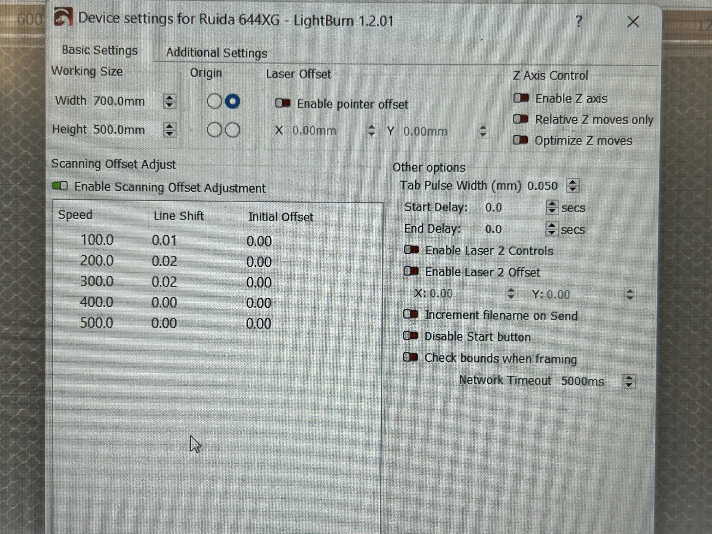
Task: Toggle Enable Z axis switch
Action: [521, 98]
